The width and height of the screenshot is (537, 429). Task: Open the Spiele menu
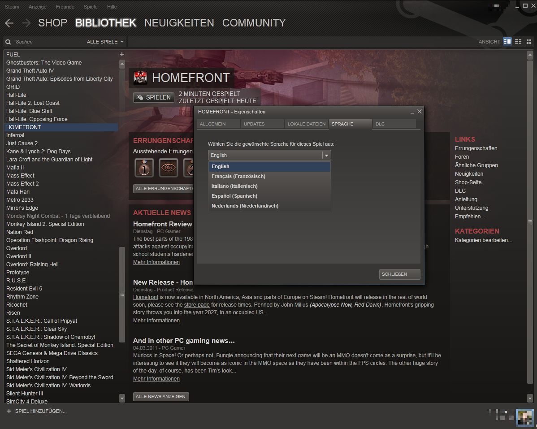[91, 7]
